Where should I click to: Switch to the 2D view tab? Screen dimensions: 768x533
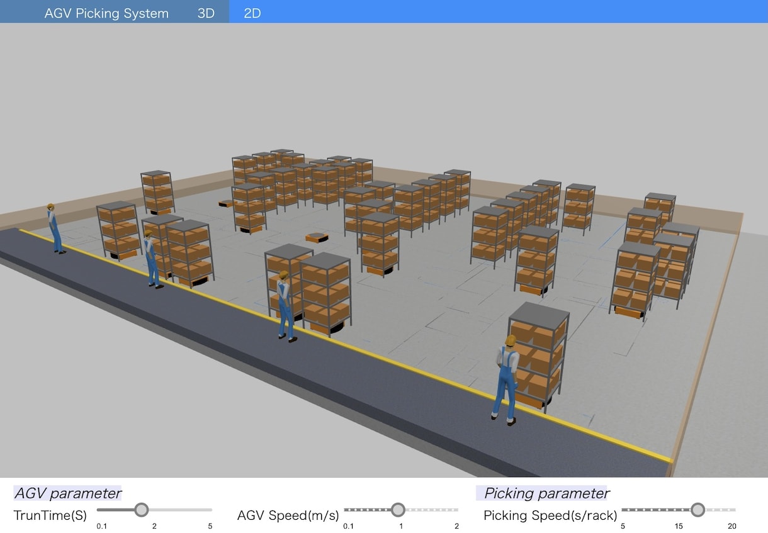252,13
